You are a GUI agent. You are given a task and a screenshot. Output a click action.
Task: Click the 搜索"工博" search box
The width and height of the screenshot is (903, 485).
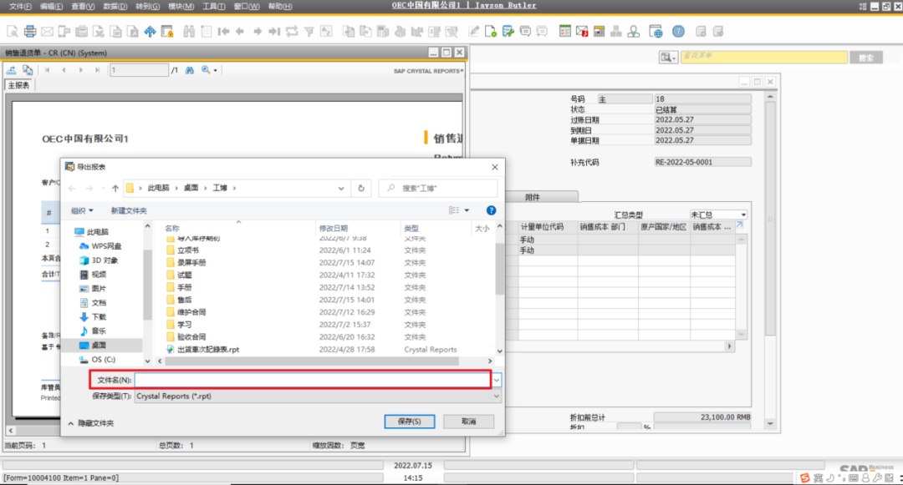(x=438, y=188)
